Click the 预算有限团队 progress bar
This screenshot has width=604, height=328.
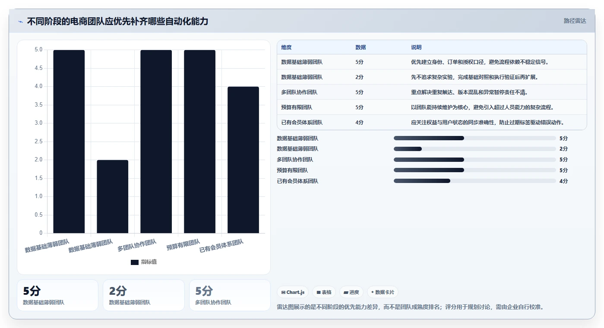tap(475, 170)
